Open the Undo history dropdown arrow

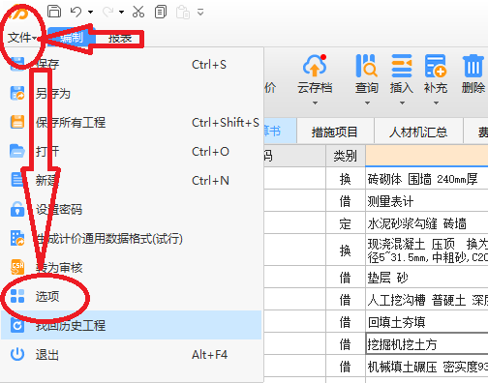point(91,13)
